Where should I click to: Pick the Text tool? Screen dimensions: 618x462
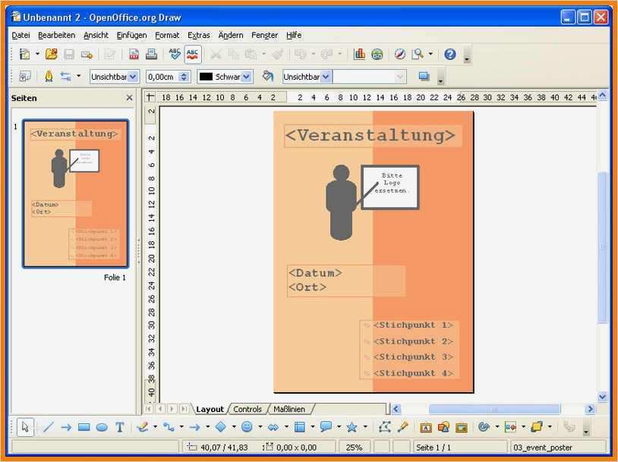point(120,427)
